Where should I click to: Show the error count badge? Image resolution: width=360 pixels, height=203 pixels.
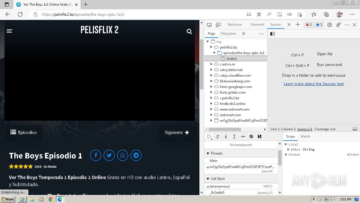pos(309,25)
